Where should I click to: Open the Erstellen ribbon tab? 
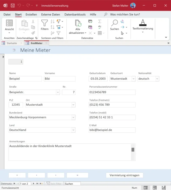tap(31, 14)
